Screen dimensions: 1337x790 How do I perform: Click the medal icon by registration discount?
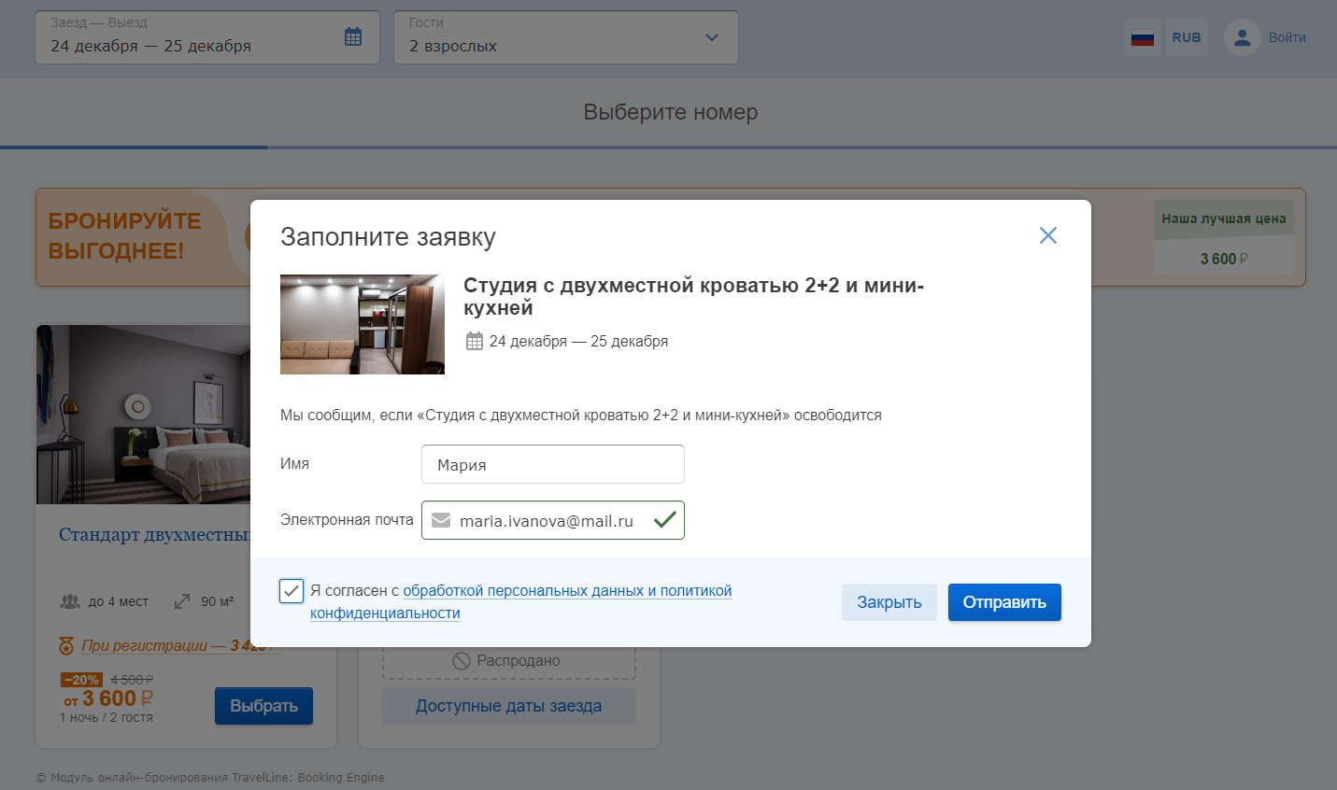[x=66, y=645]
